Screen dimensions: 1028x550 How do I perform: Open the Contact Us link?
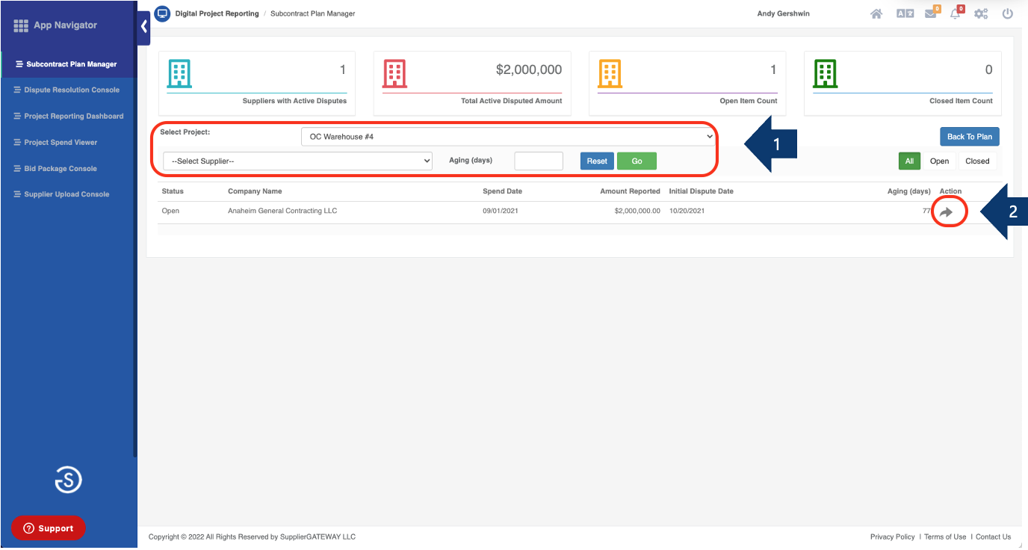pos(993,537)
